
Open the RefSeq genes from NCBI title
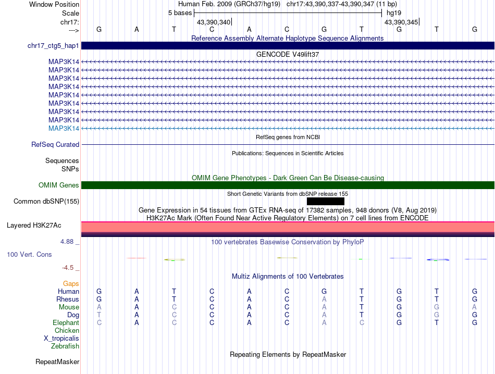288,137
